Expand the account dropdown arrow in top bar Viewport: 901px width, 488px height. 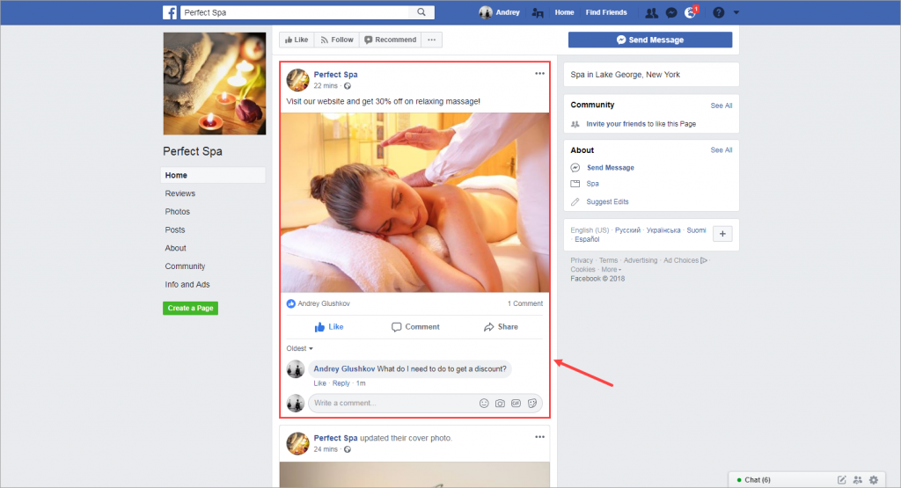coord(736,12)
